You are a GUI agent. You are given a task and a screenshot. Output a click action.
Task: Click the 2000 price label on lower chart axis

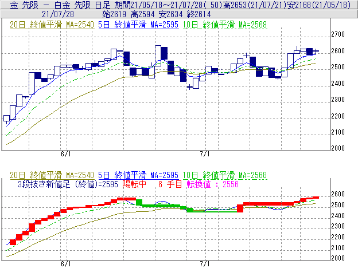[338, 258]
